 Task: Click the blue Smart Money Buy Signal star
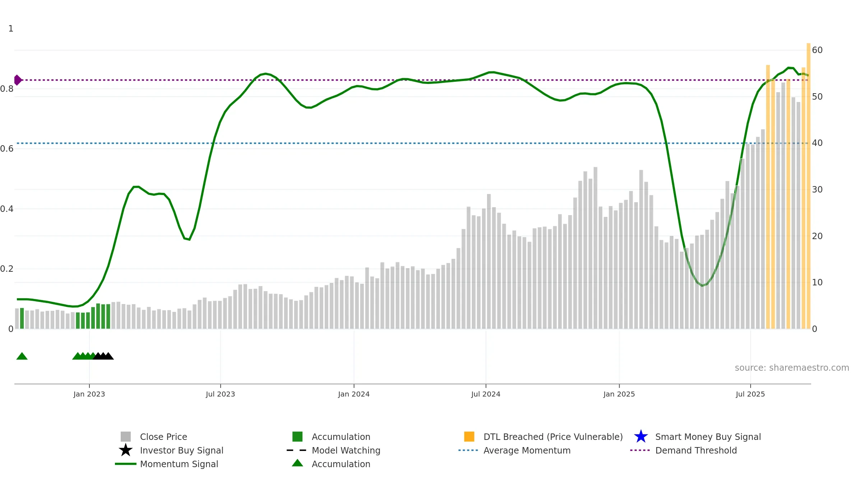641,437
